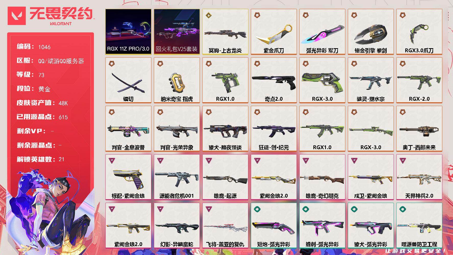Select the 源能者危机001 SMG skin card
Image resolution: width=453 pixels, height=255 pixels.
(177, 177)
